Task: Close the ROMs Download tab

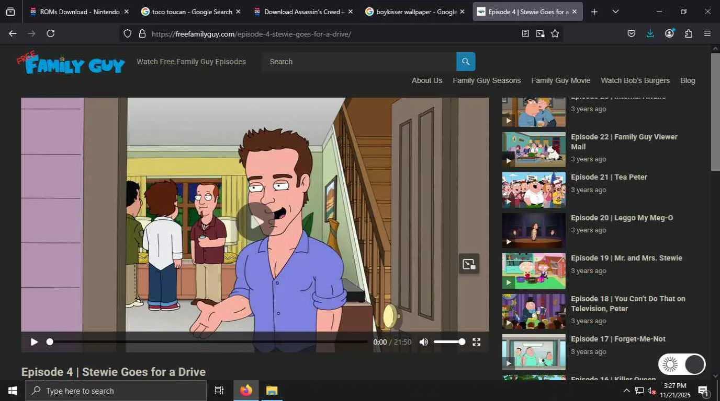Action: click(x=126, y=11)
